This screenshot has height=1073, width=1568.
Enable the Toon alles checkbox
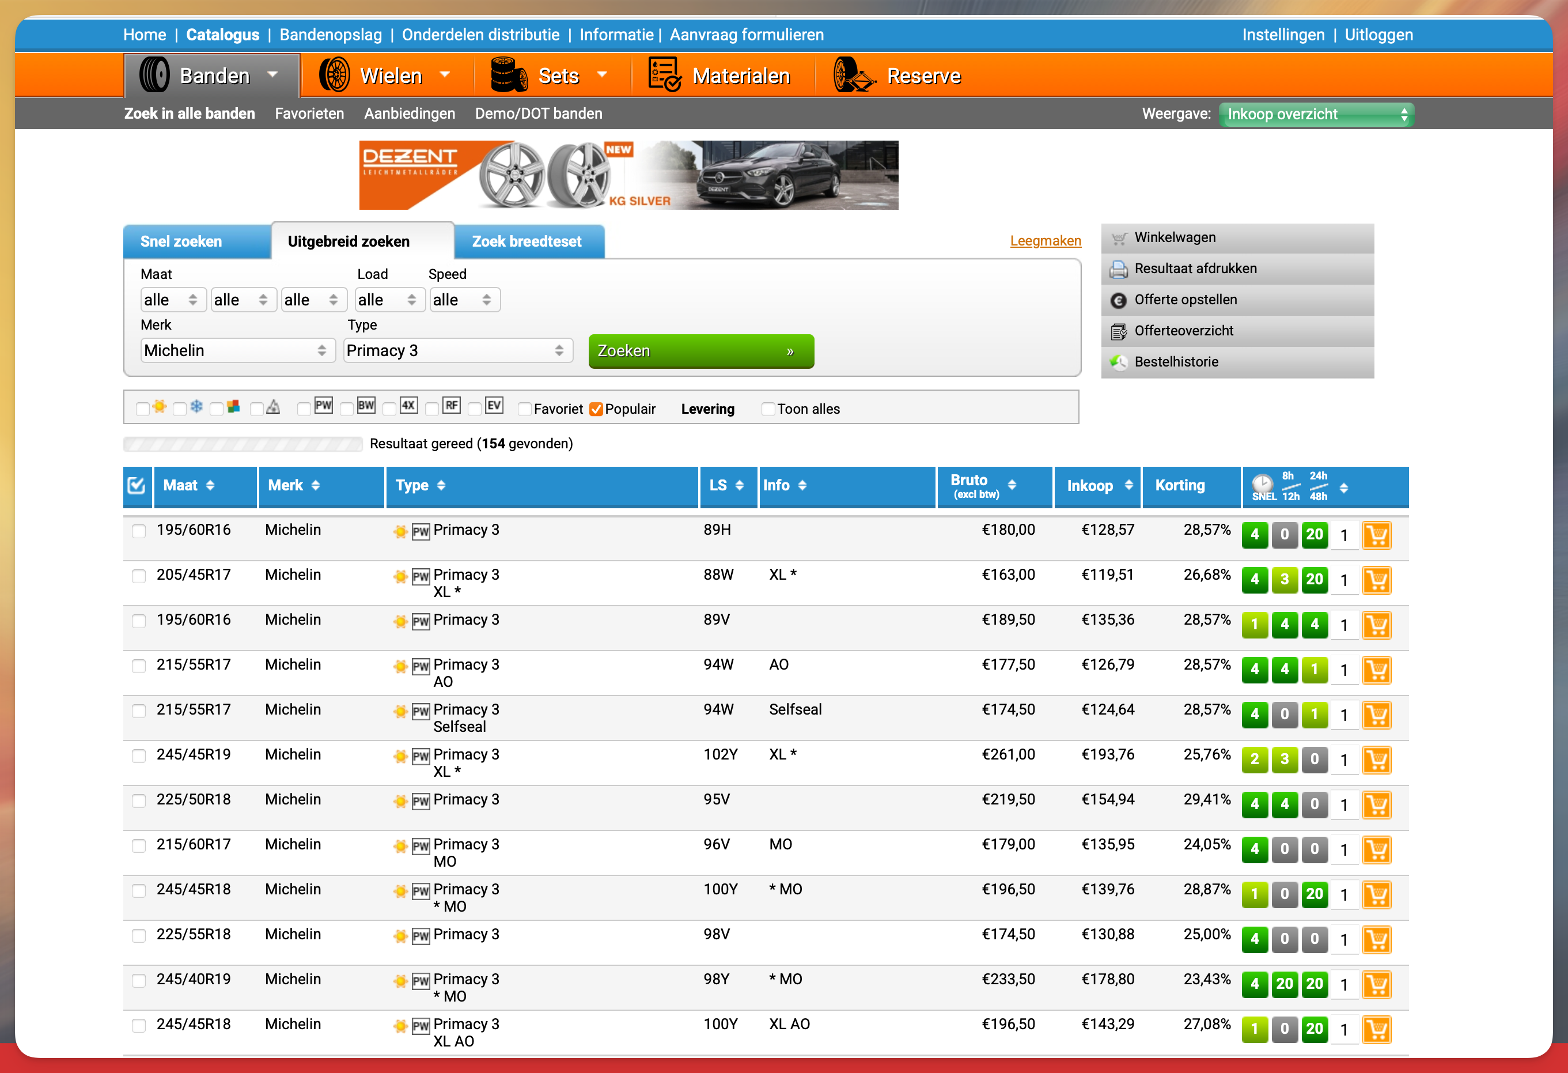coord(768,410)
